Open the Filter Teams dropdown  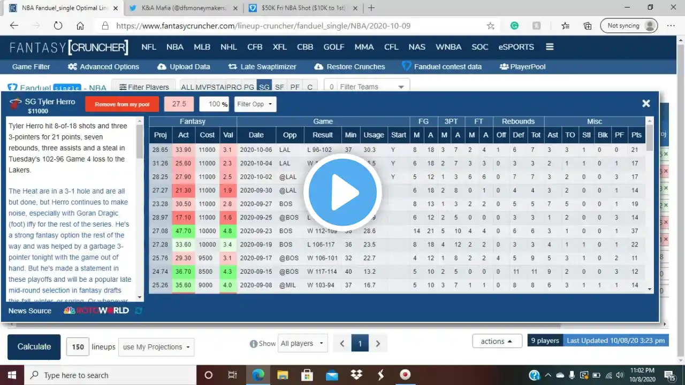(x=367, y=87)
